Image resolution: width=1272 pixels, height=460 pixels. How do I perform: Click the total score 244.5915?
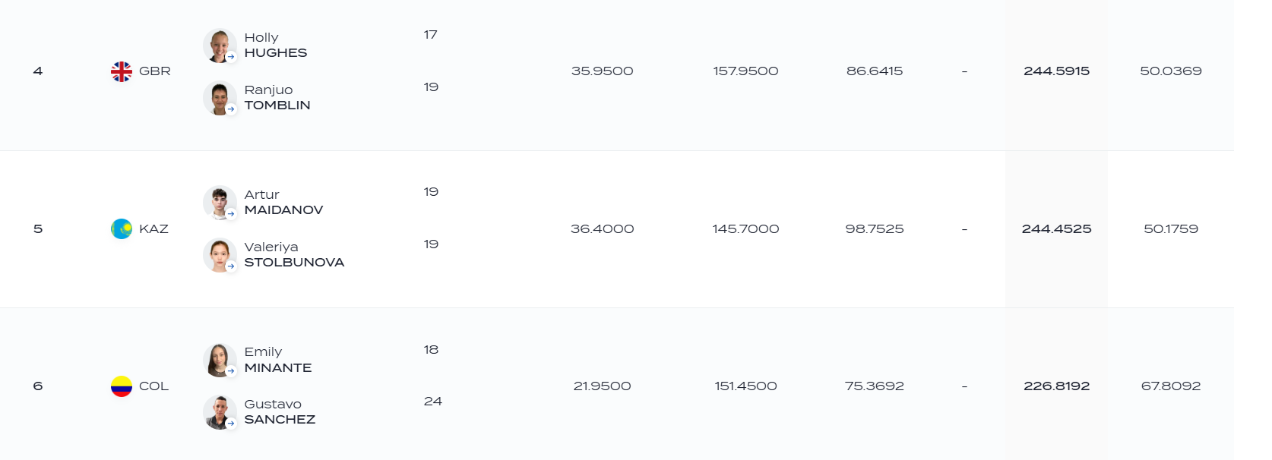coord(1056,71)
